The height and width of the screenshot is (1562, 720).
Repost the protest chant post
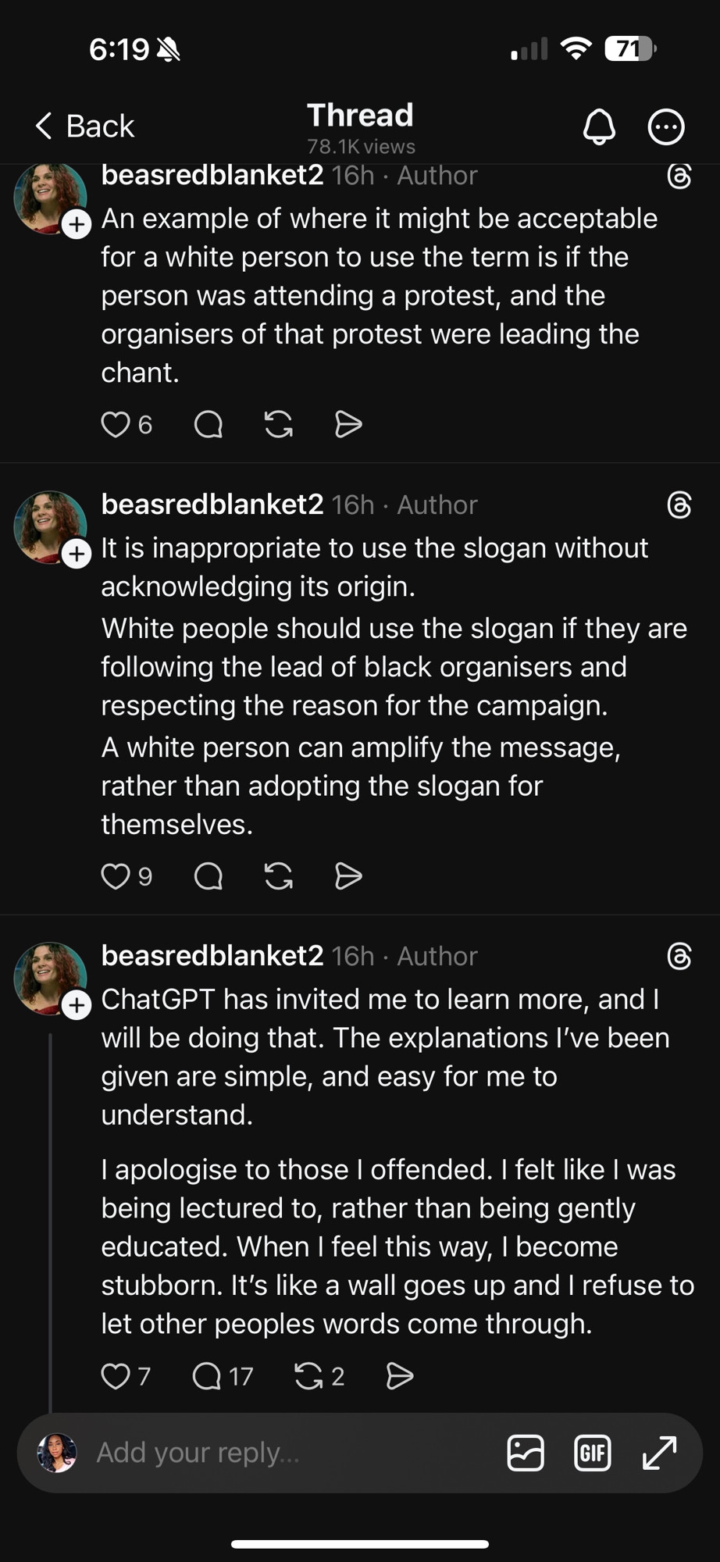(279, 425)
